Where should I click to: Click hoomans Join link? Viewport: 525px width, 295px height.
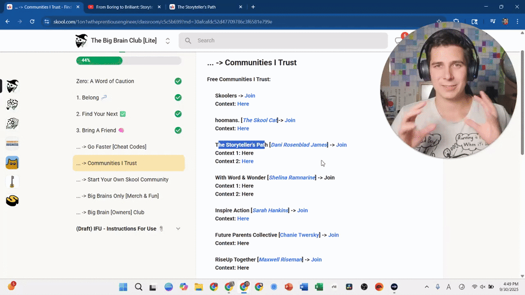(290, 120)
